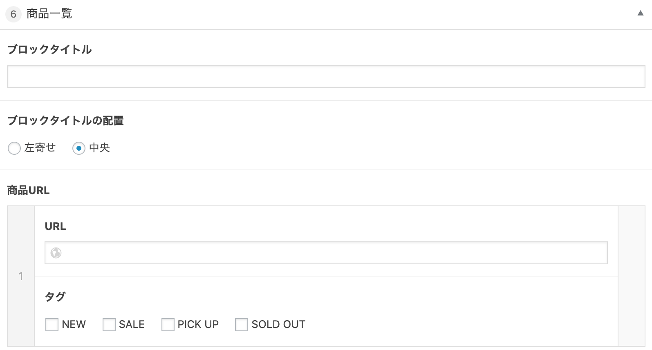Image resolution: width=652 pixels, height=350 pixels.
Task: Check the SALE tag checkbox
Action: pos(109,325)
